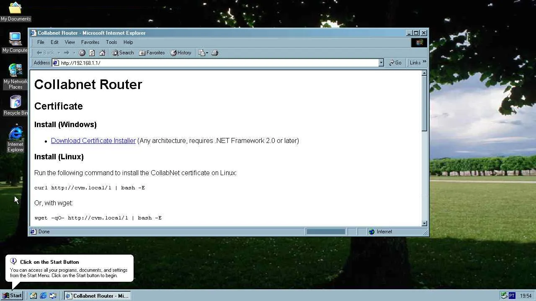Click the 'Click on the Start Button' tip balloon
Viewport: 536px width, 301px height.
tap(70, 268)
